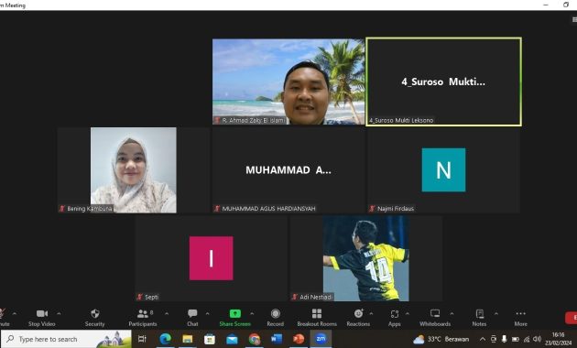
Task: Click the Bening Kambuna name label
Action: pos(90,209)
